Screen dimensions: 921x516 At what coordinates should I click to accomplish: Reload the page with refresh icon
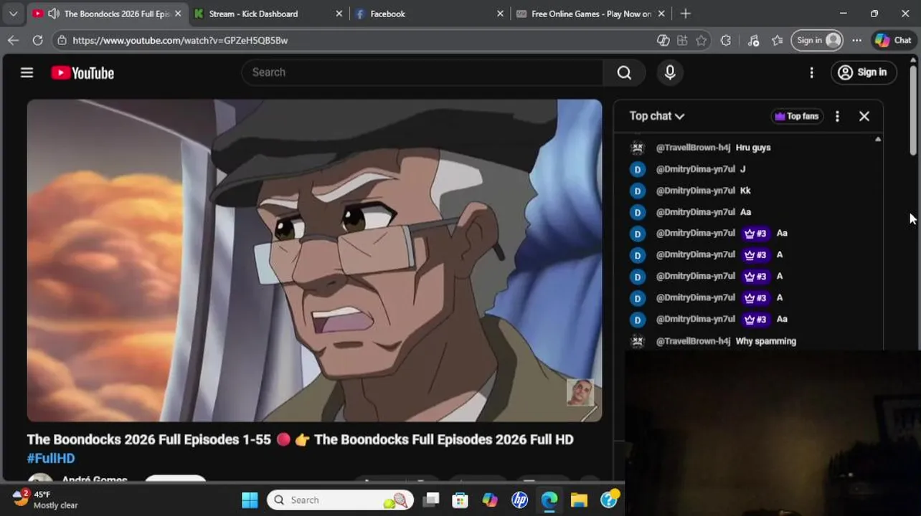point(37,40)
